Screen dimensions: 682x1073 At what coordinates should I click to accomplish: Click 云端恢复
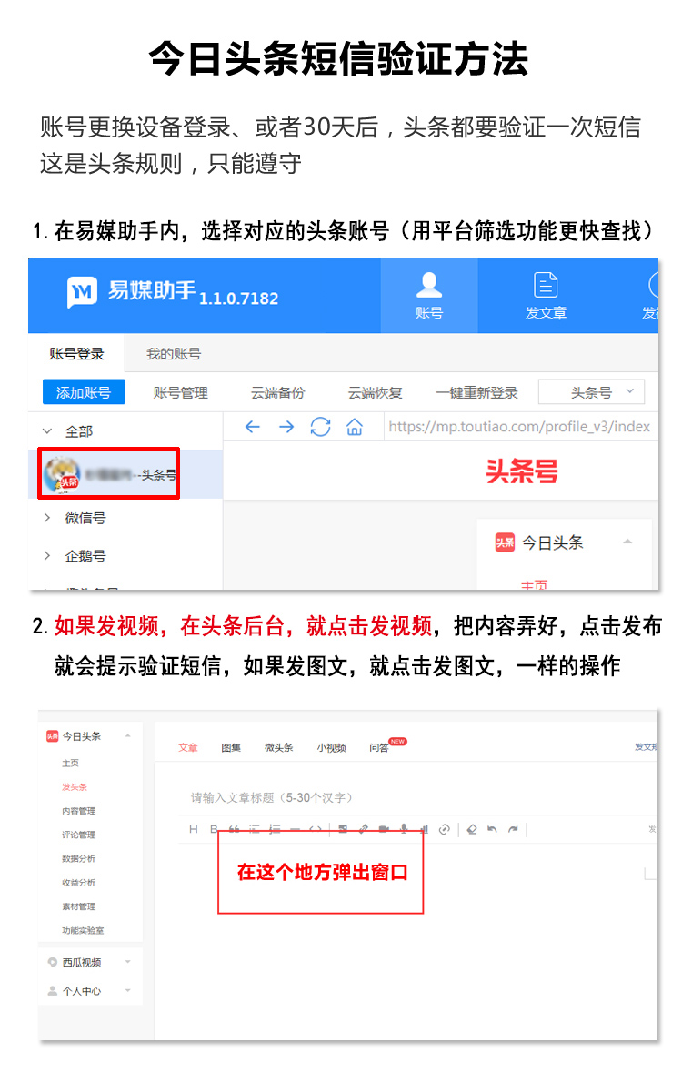point(375,393)
